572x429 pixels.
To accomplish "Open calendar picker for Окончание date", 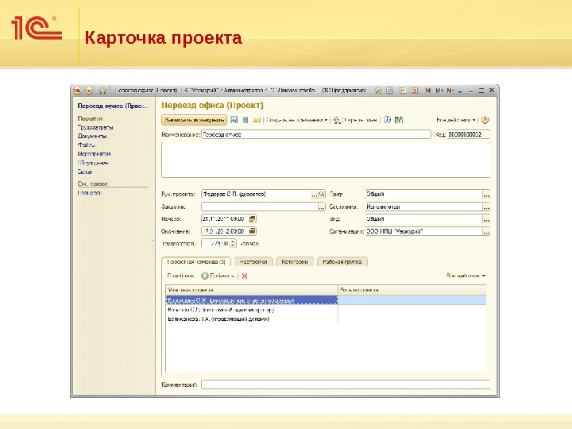I will 253,231.
